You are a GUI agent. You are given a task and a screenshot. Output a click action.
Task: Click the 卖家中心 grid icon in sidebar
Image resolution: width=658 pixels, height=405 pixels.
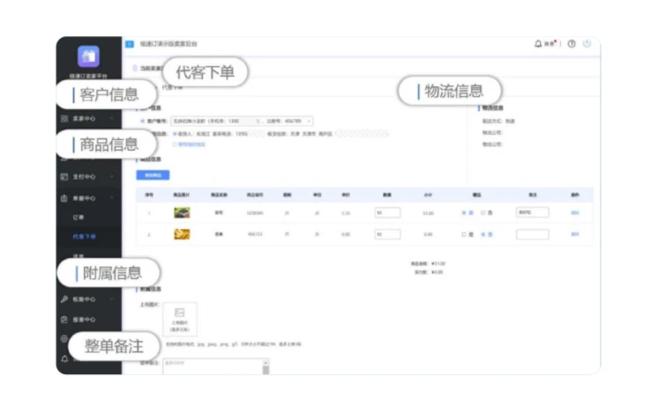pos(64,119)
